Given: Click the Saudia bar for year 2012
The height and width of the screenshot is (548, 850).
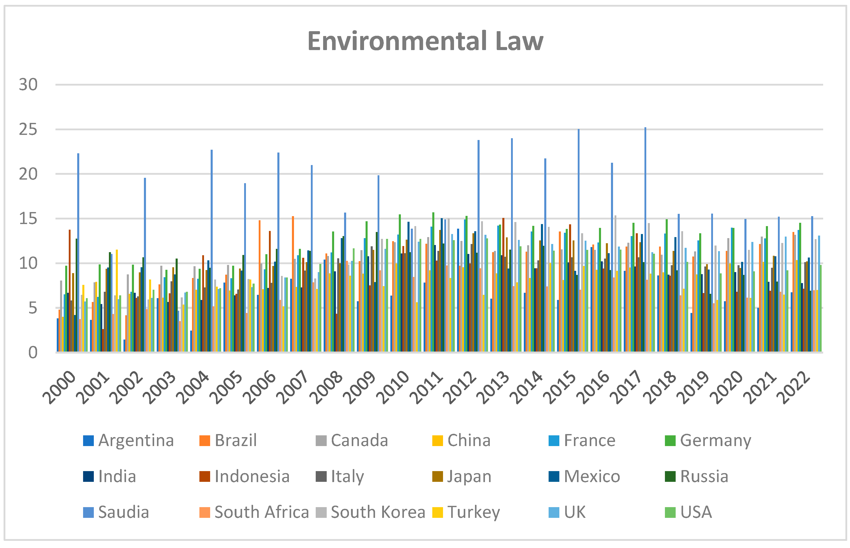Looking at the screenshot, I should [479, 246].
